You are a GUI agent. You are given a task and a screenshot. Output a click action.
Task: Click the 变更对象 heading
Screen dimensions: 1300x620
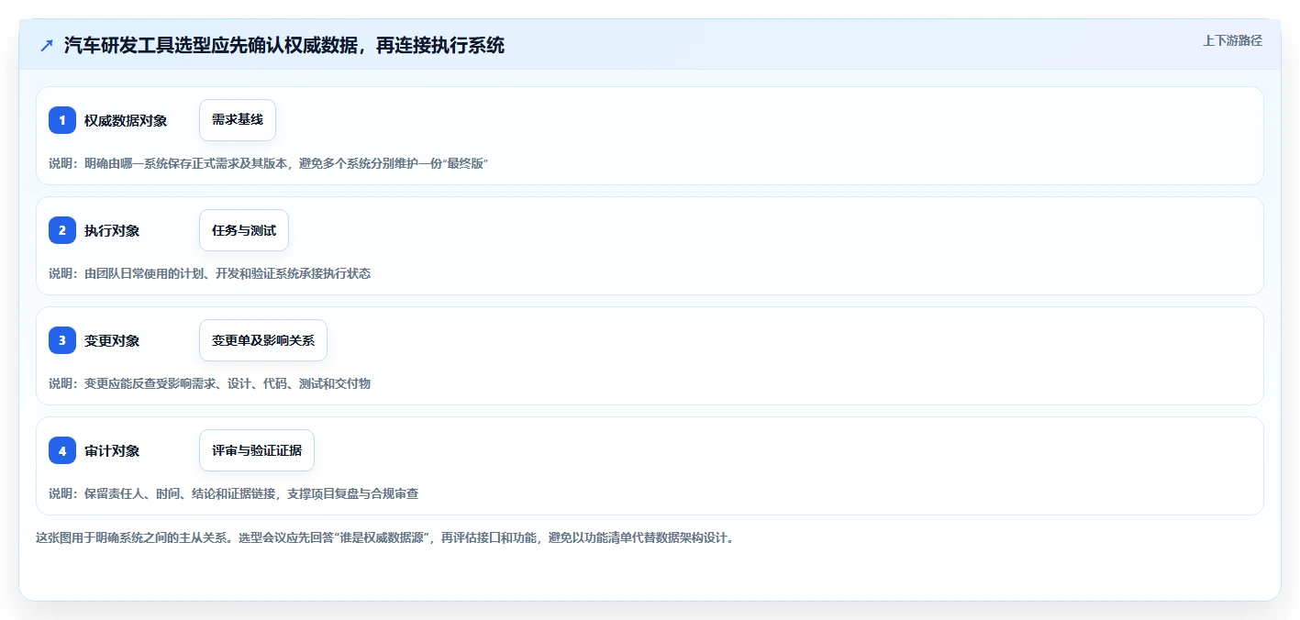[112, 340]
